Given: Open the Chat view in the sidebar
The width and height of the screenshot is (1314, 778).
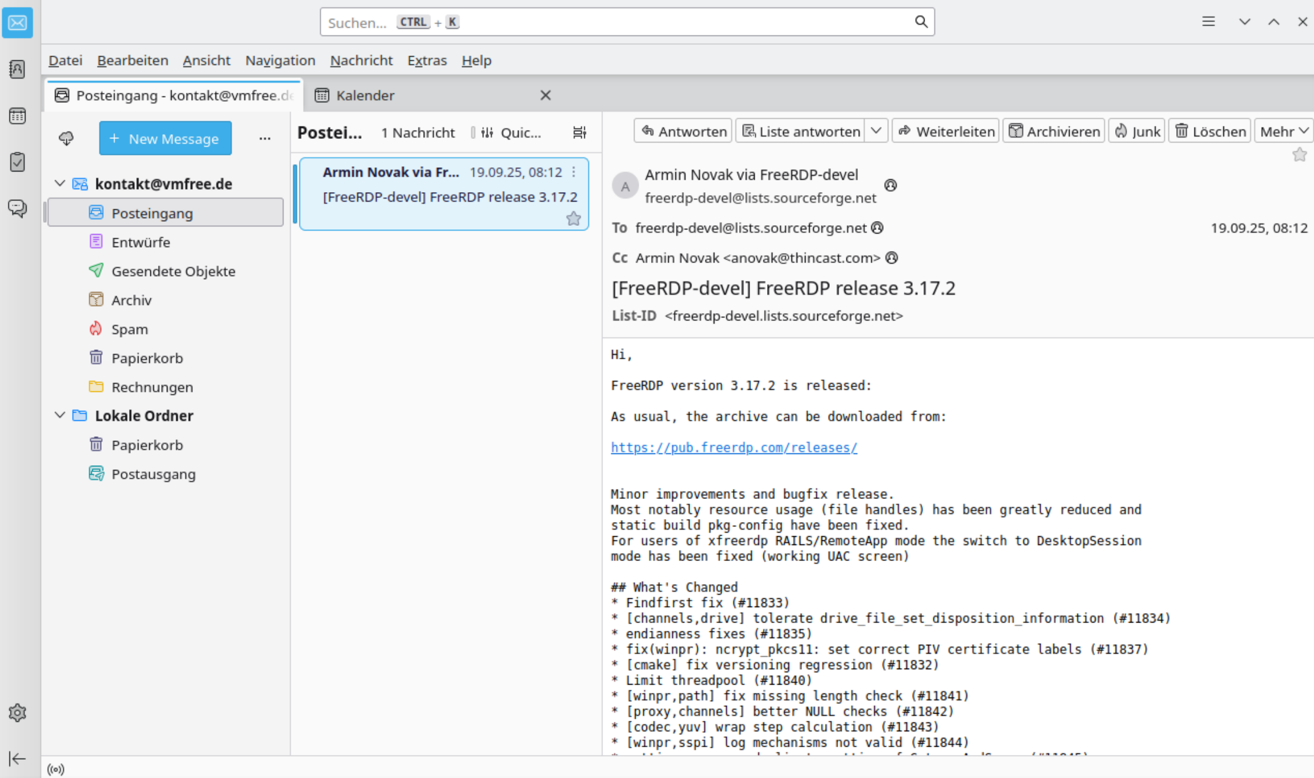Looking at the screenshot, I should tap(17, 208).
